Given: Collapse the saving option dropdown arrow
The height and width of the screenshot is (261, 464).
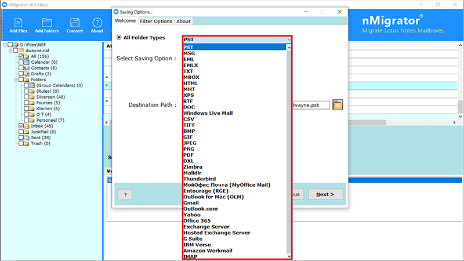Looking at the screenshot, I should coord(288,39).
